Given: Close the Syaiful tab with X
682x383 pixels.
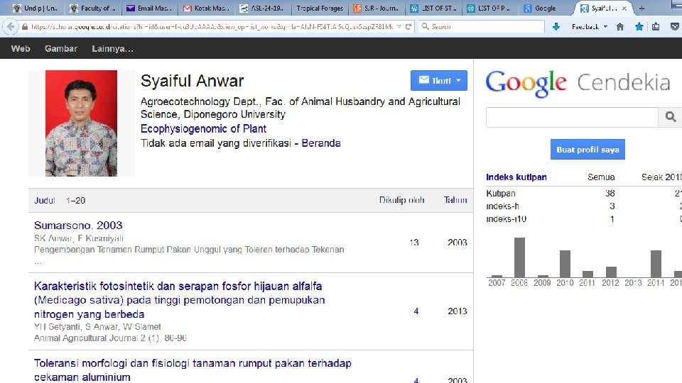Looking at the screenshot, I should (624, 9).
